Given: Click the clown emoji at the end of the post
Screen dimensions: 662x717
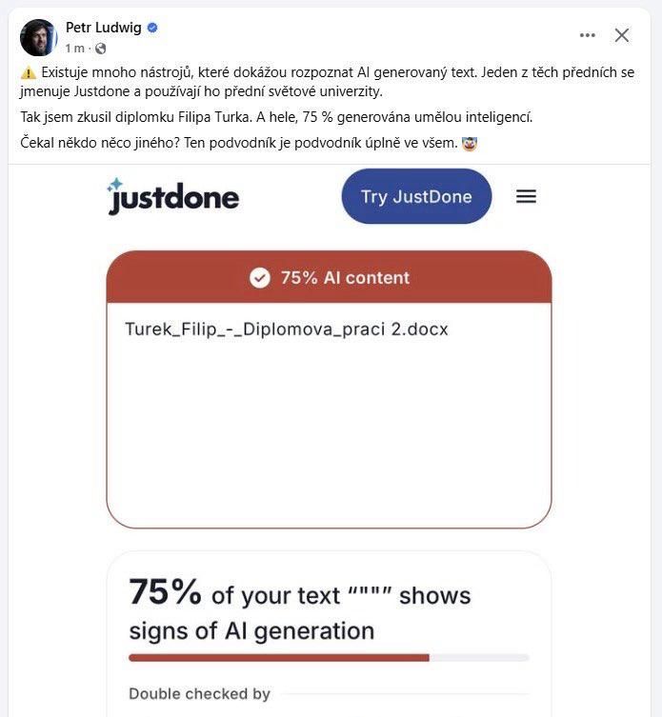Looking at the screenshot, I should 470,144.
